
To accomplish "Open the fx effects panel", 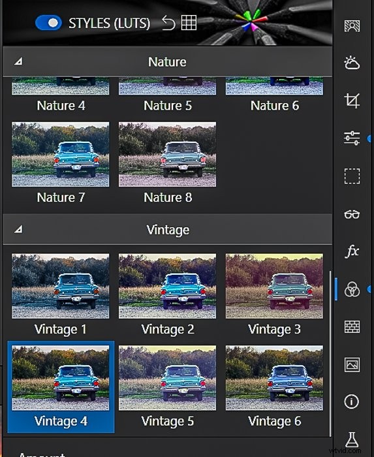I will tap(352, 251).
